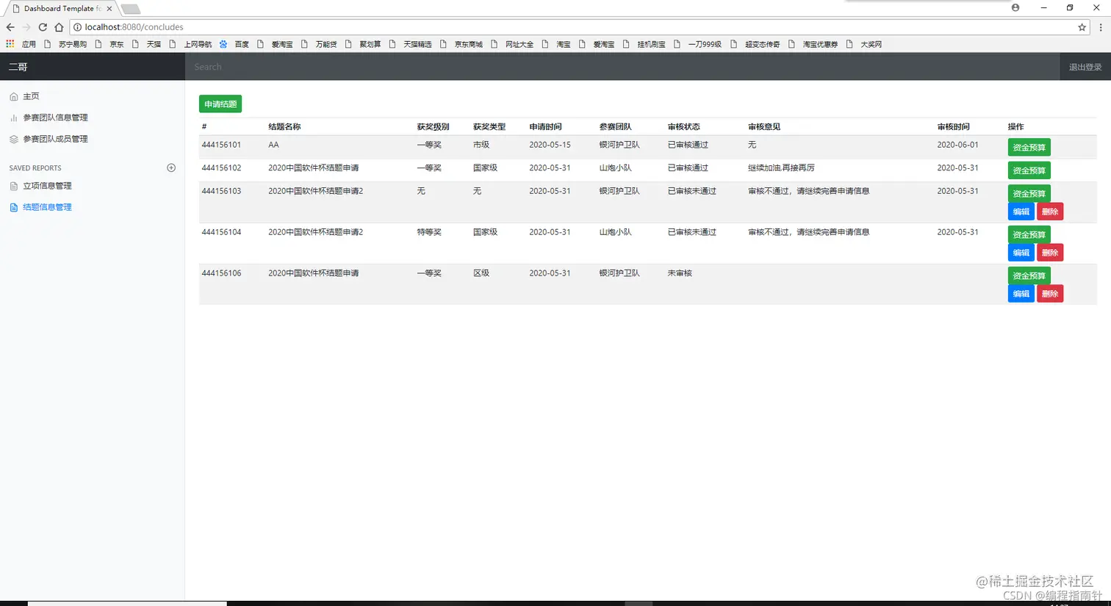Click 编辑 for row 444156103
1111x606 pixels.
click(x=1021, y=212)
